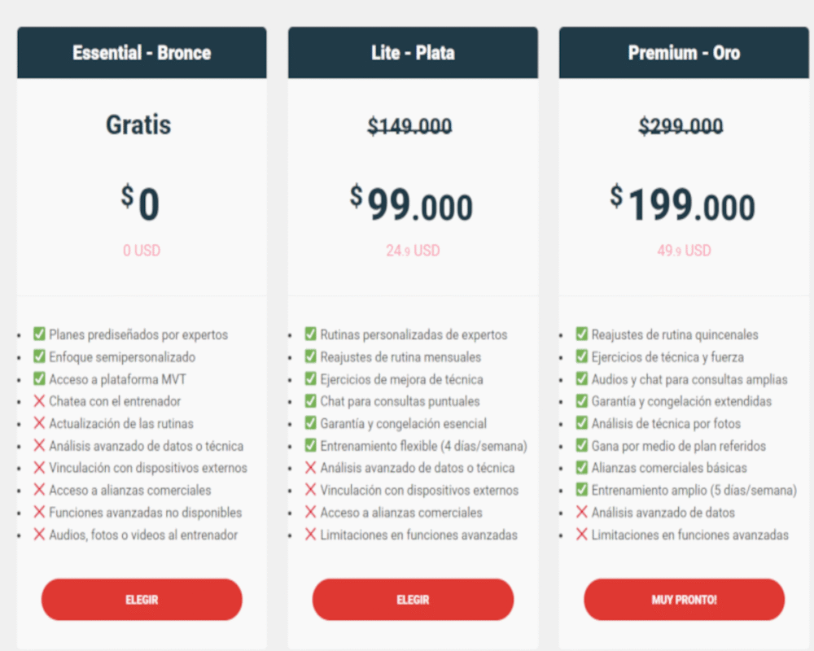This screenshot has height=651, width=814.
Task: Click the 24.9 USD price text
Action: (x=413, y=251)
